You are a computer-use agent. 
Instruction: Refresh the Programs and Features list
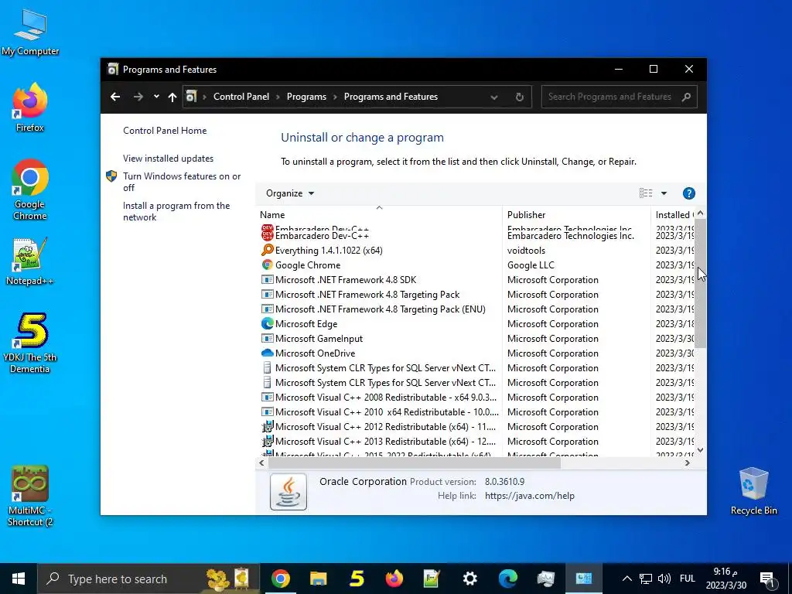tap(519, 97)
